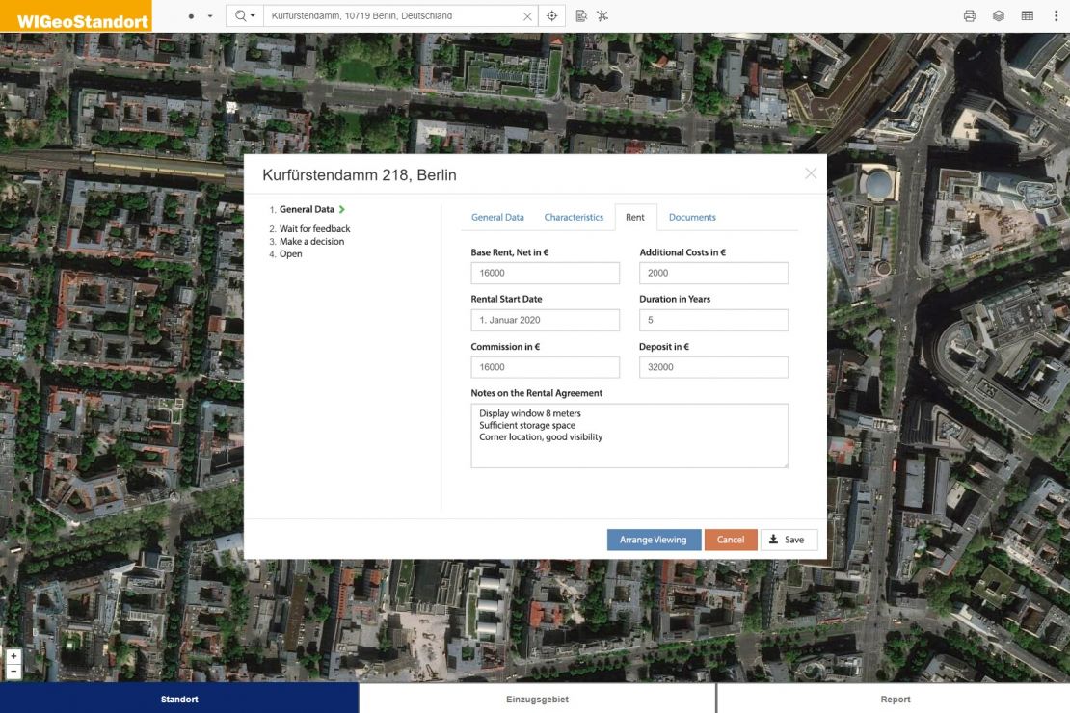This screenshot has width=1070, height=713.
Task: Zoom out the map with minus button
Action: pyautogui.click(x=13, y=673)
